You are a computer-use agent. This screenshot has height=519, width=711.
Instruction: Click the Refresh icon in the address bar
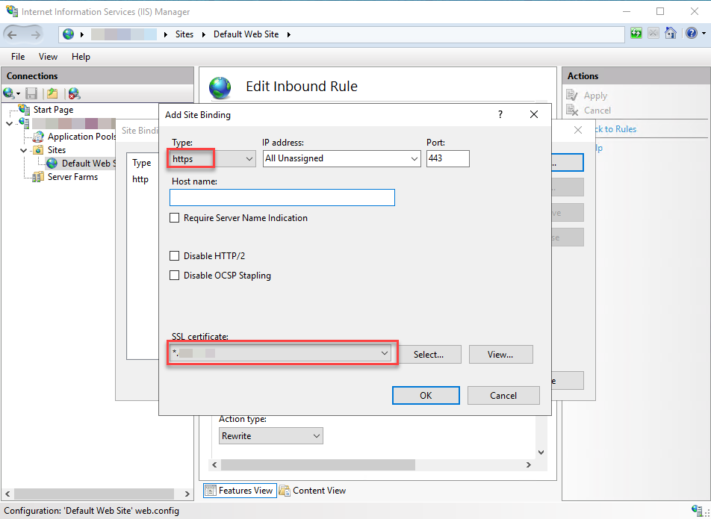click(636, 33)
